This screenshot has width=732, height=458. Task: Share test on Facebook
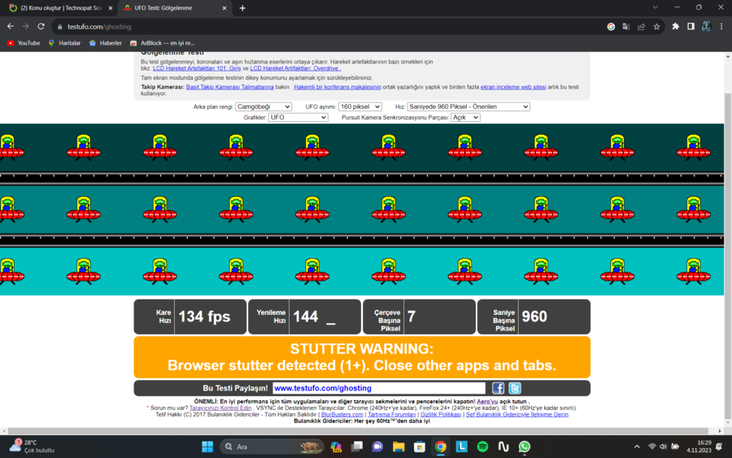pyautogui.click(x=498, y=388)
